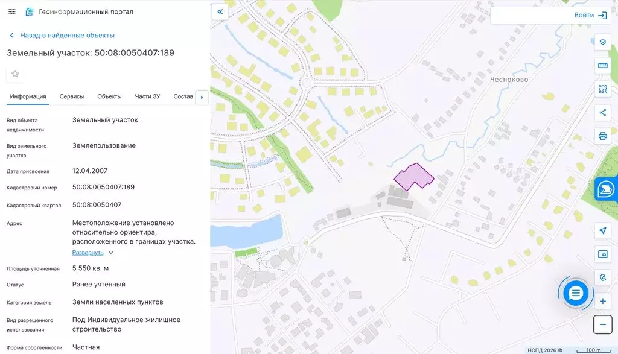Click the Войти login button
This screenshot has height=354, width=618.
pos(590,15)
